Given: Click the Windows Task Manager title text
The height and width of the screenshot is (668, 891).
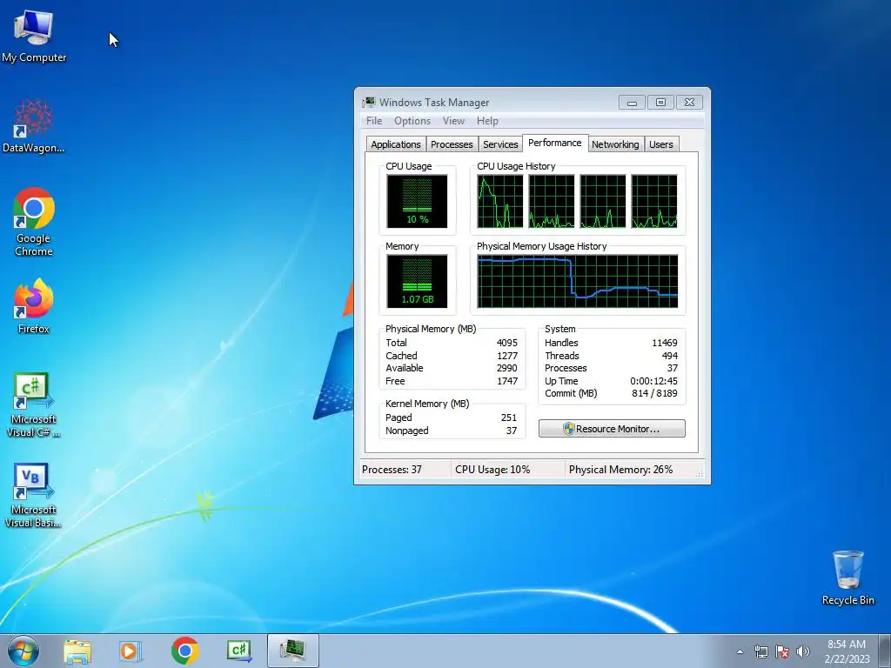Looking at the screenshot, I should coord(434,103).
